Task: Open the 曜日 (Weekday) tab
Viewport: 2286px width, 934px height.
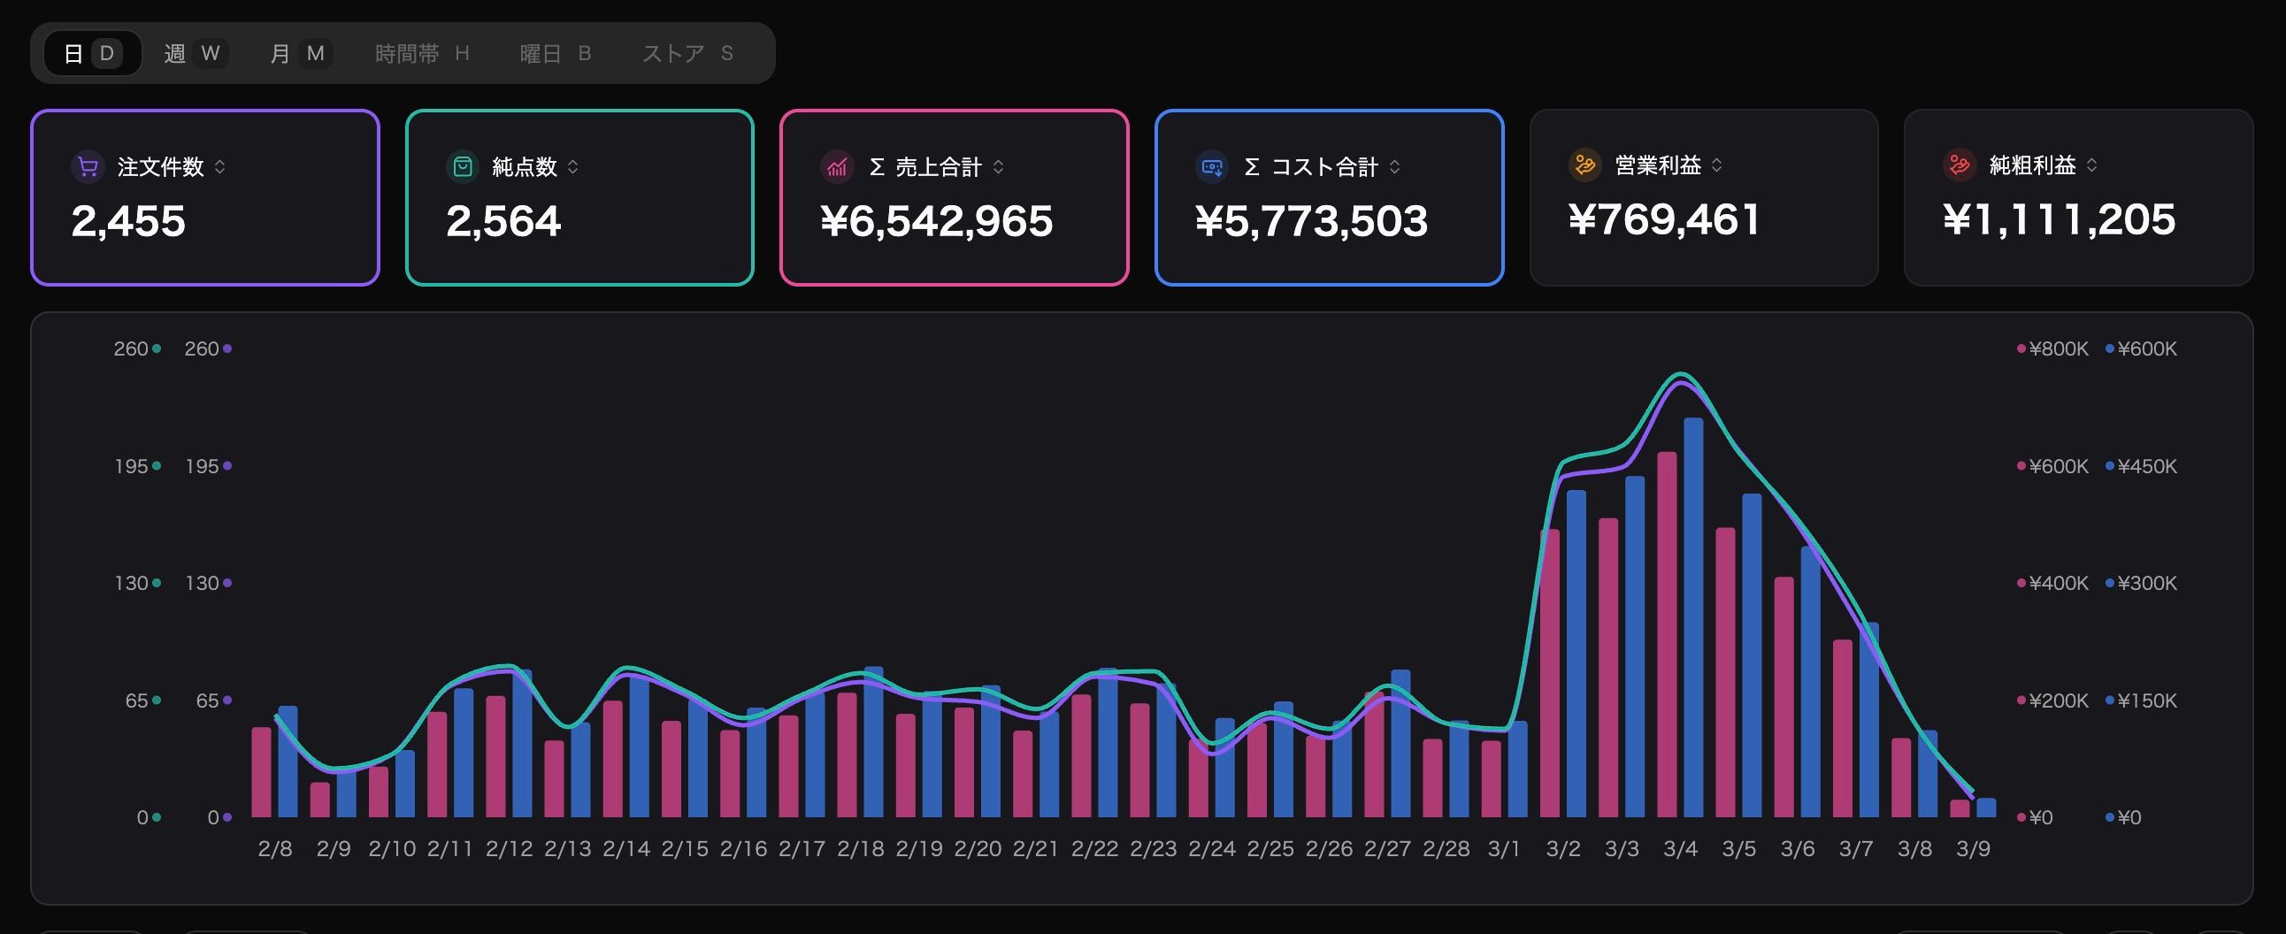Action: click(556, 53)
